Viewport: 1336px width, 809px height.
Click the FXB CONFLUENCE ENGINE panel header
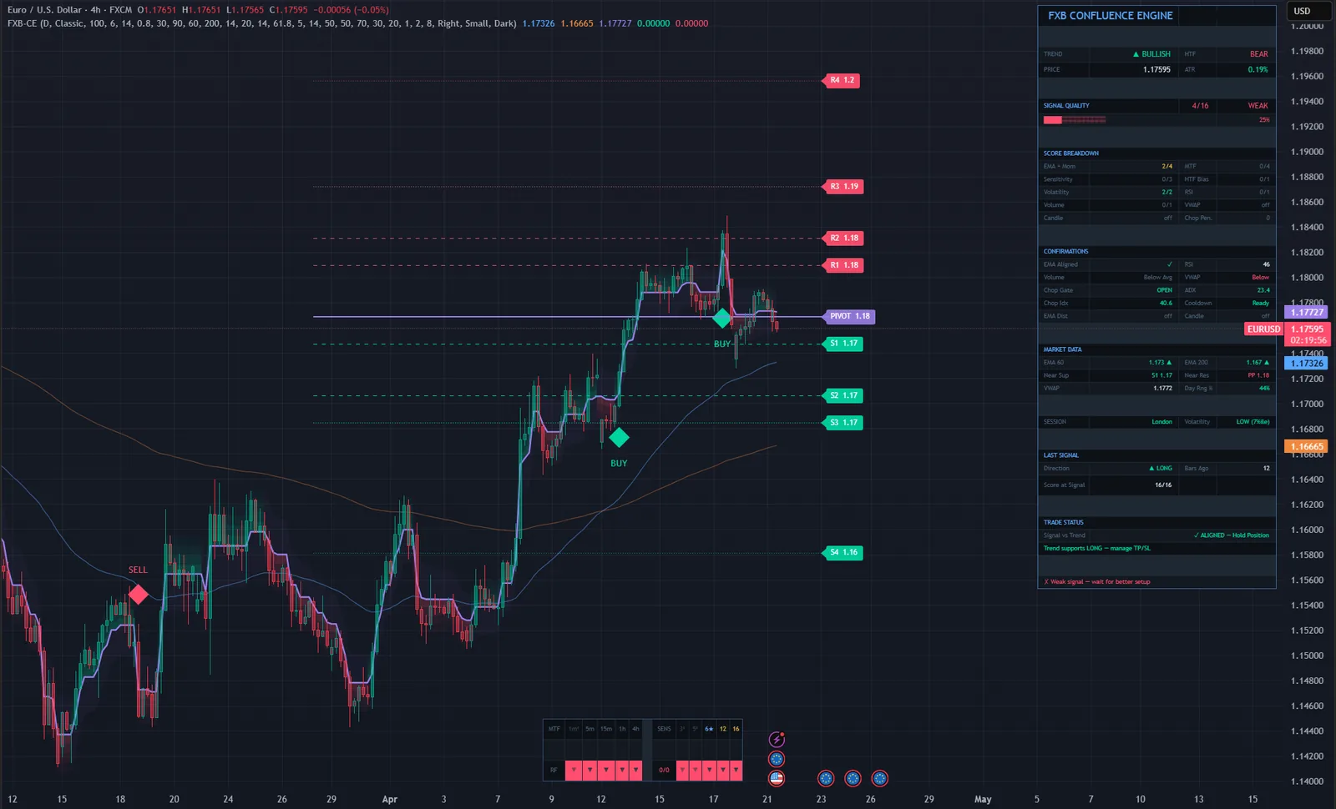point(1111,16)
